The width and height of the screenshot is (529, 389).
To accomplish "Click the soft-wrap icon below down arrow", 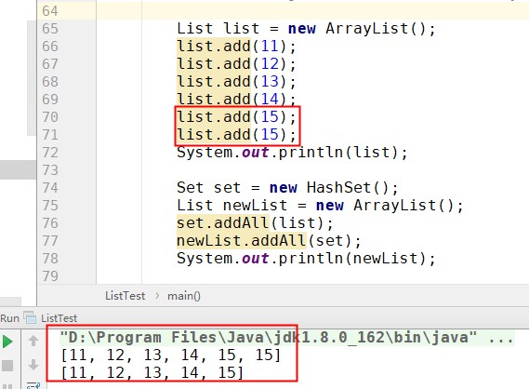I will pos(33,385).
